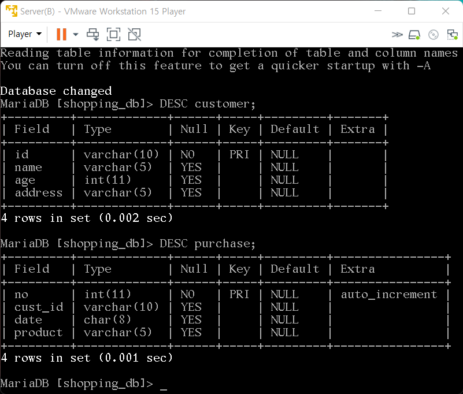Maximize the VMware Player window
The image size is (463, 394).
tap(412, 11)
